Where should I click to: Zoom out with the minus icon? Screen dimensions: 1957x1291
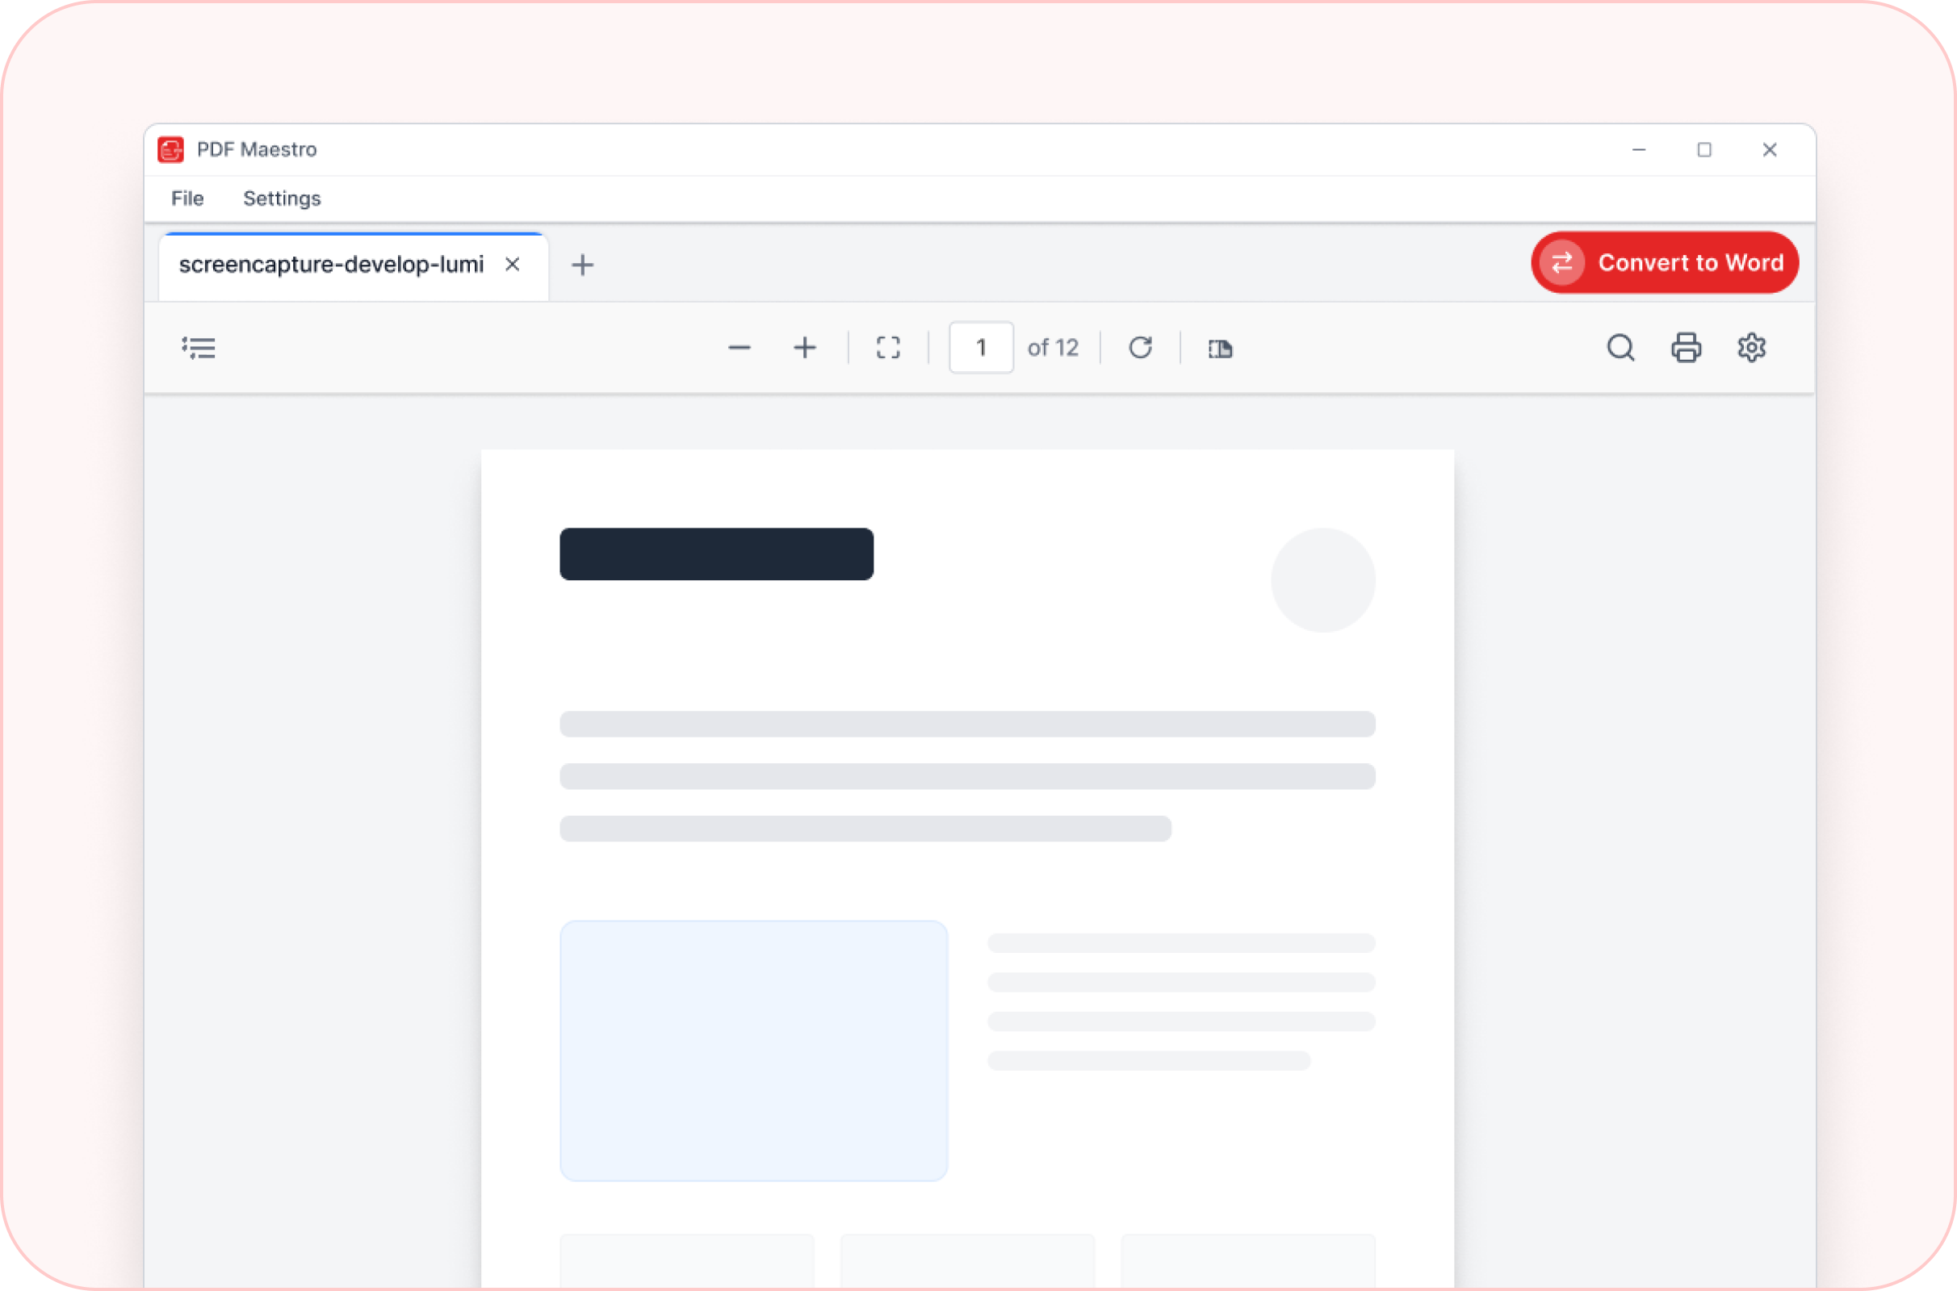(740, 348)
